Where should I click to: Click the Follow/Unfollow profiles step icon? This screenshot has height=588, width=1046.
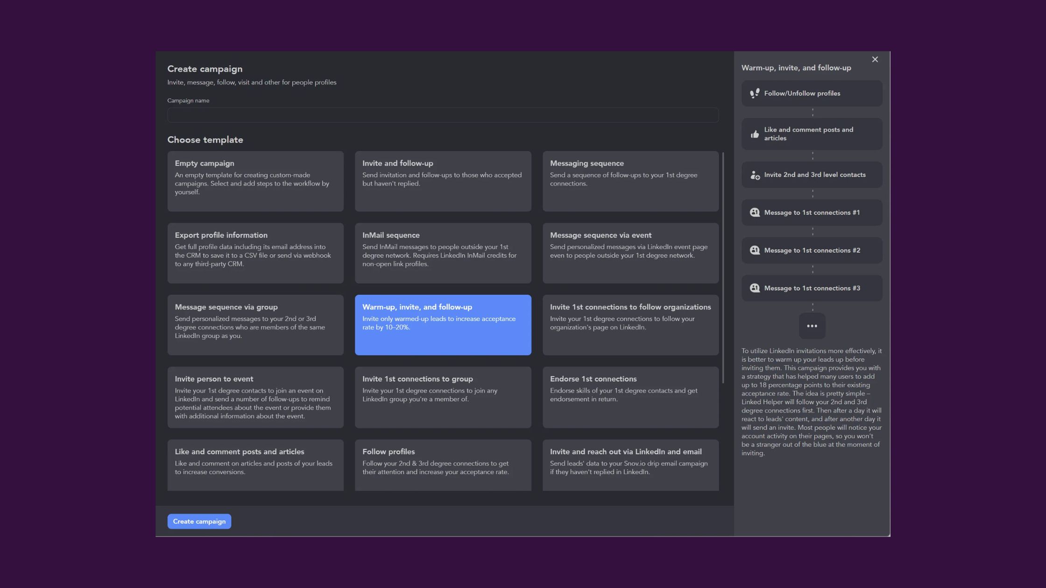[755, 93]
